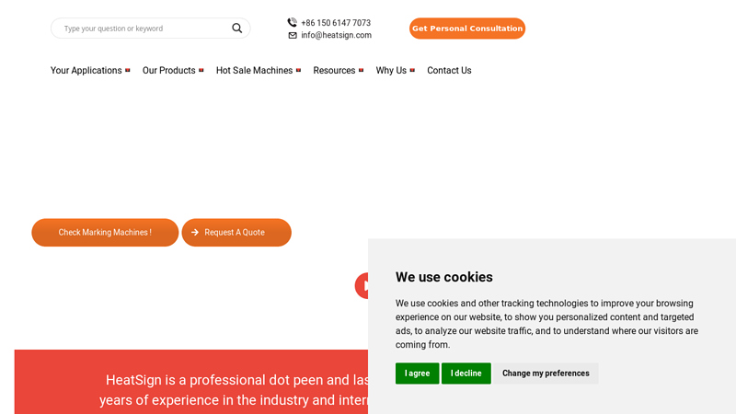Click the red play button circle
The width and height of the screenshot is (736, 414).
tap(362, 285)
